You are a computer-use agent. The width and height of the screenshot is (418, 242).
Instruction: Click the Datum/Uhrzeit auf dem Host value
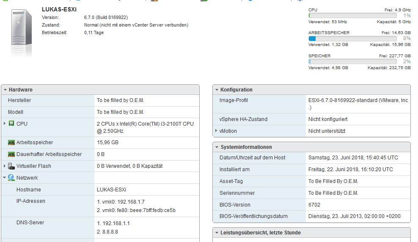point(353,158)
